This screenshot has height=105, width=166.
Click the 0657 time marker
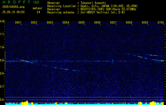point(113,23)
